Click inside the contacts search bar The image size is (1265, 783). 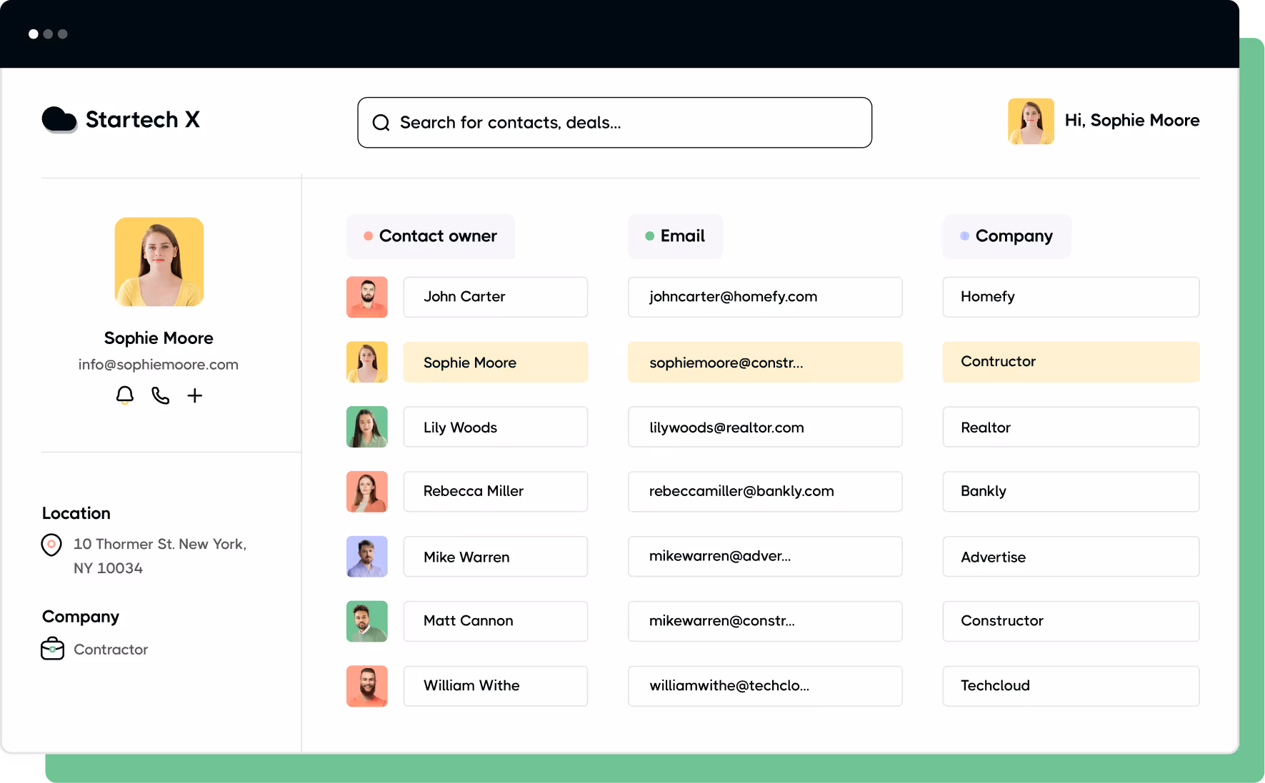click(614, 122)
